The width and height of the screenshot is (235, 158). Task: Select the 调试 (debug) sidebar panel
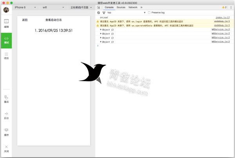6,41
